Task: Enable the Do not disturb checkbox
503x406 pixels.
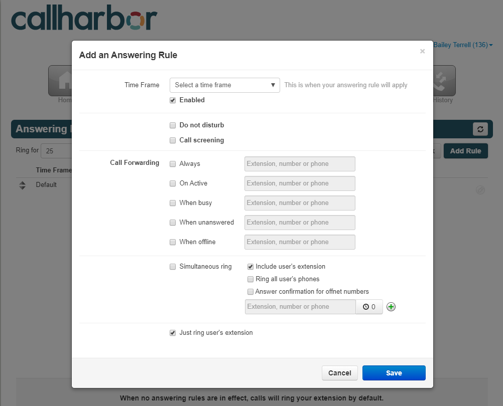Action: [173, 125]
